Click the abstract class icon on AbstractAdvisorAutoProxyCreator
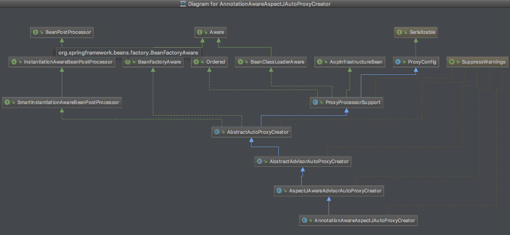This screenshot has height=235, width=510. pyautogui.click(x=260, y=161)
